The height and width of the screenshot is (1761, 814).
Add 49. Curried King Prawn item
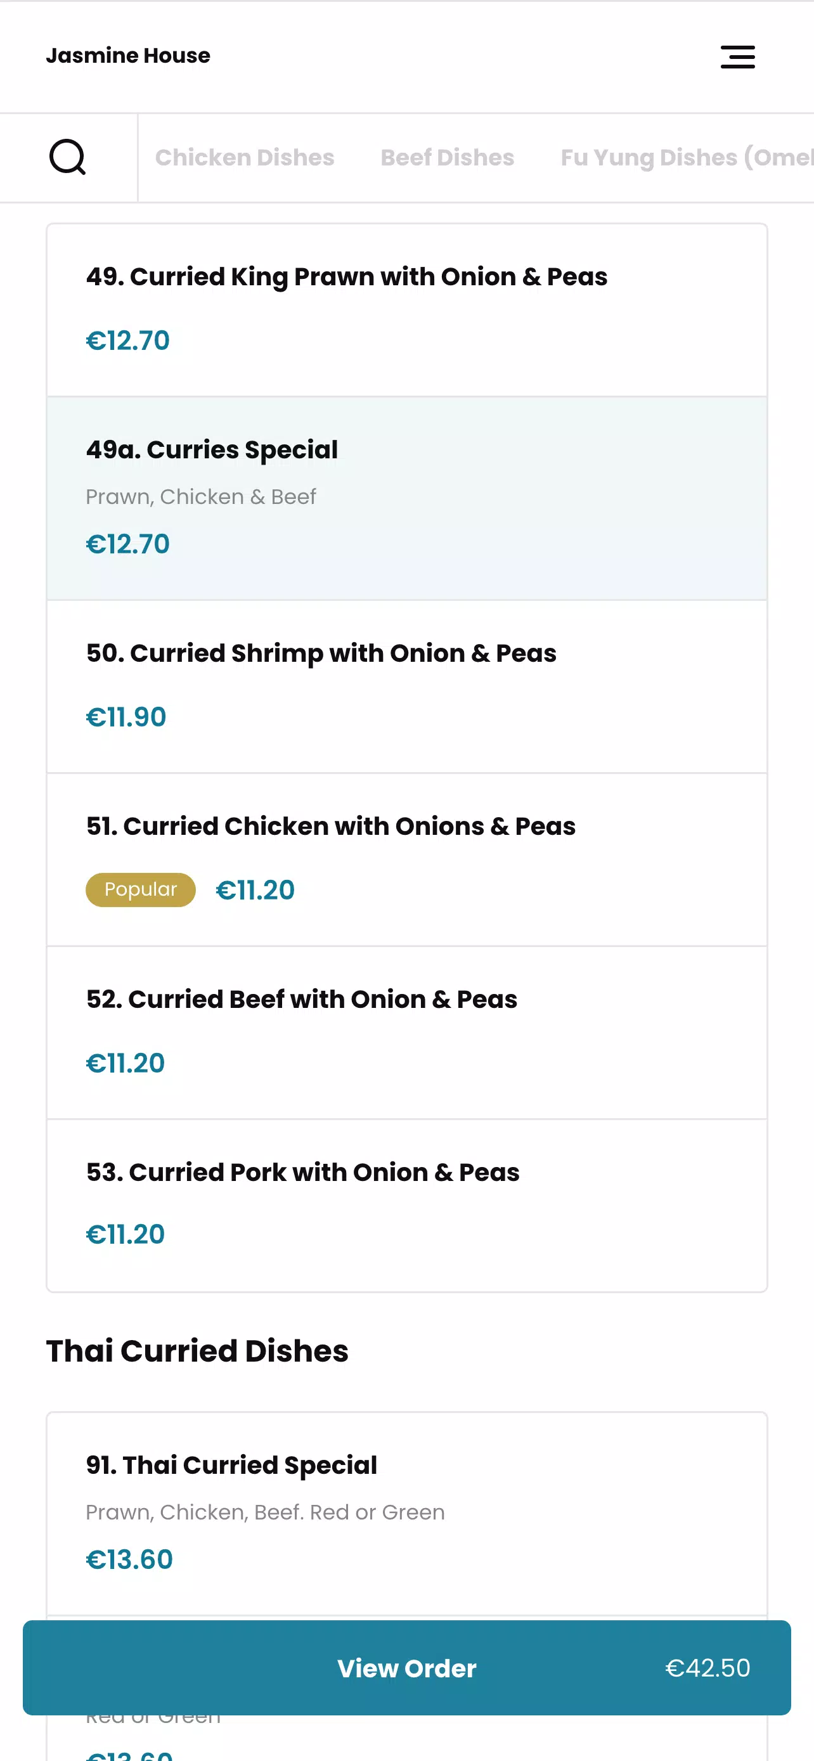tap(406, 310)
